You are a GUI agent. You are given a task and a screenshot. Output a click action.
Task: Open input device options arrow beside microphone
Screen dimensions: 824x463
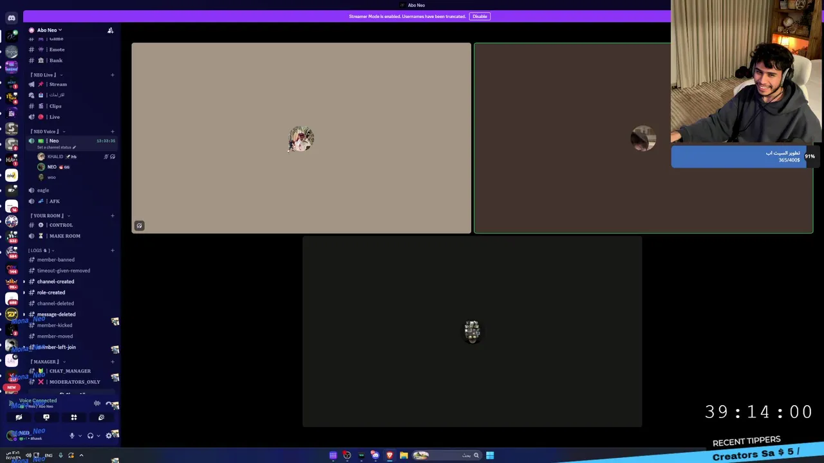(80, 436)
